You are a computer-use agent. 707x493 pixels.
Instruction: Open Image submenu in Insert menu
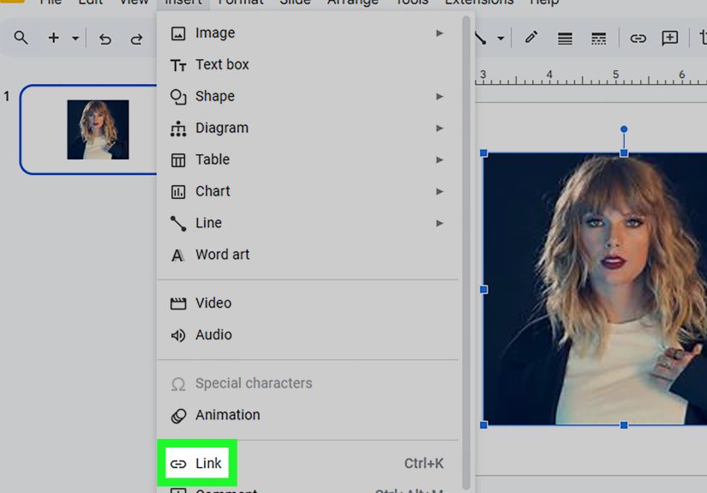(x=308, y=33)
